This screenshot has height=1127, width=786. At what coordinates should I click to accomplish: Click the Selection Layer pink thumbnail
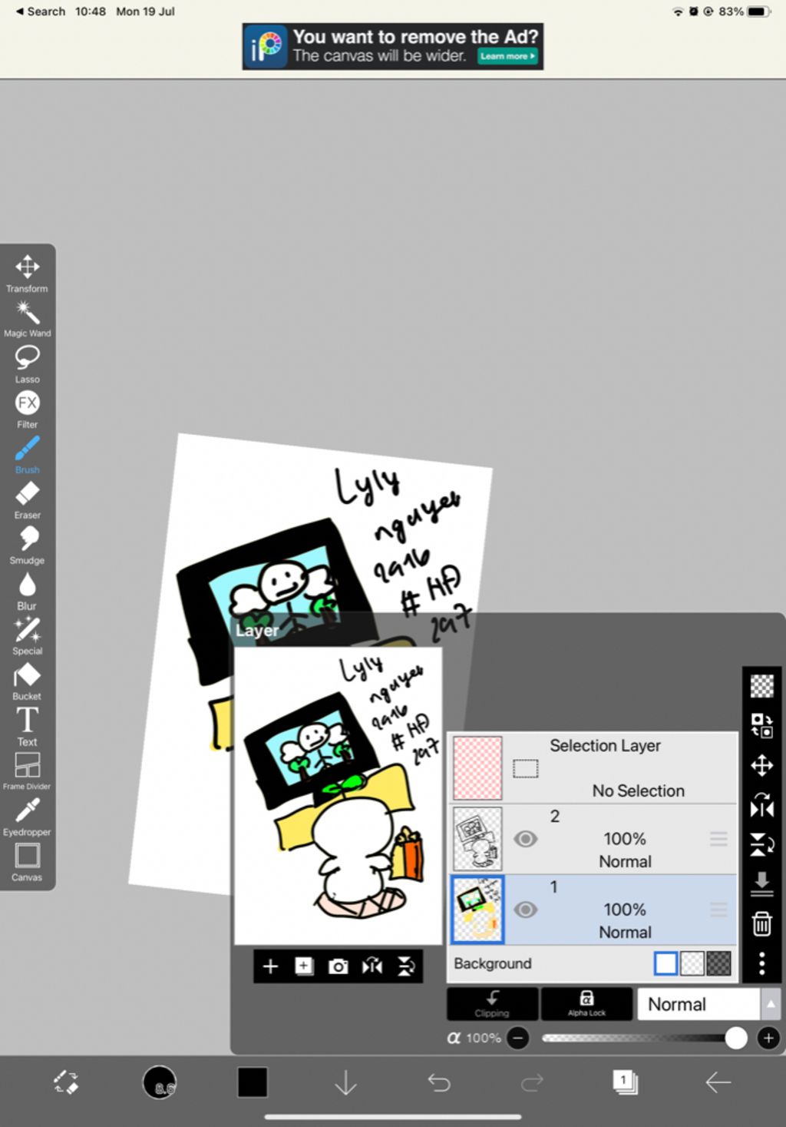point(477,768)
